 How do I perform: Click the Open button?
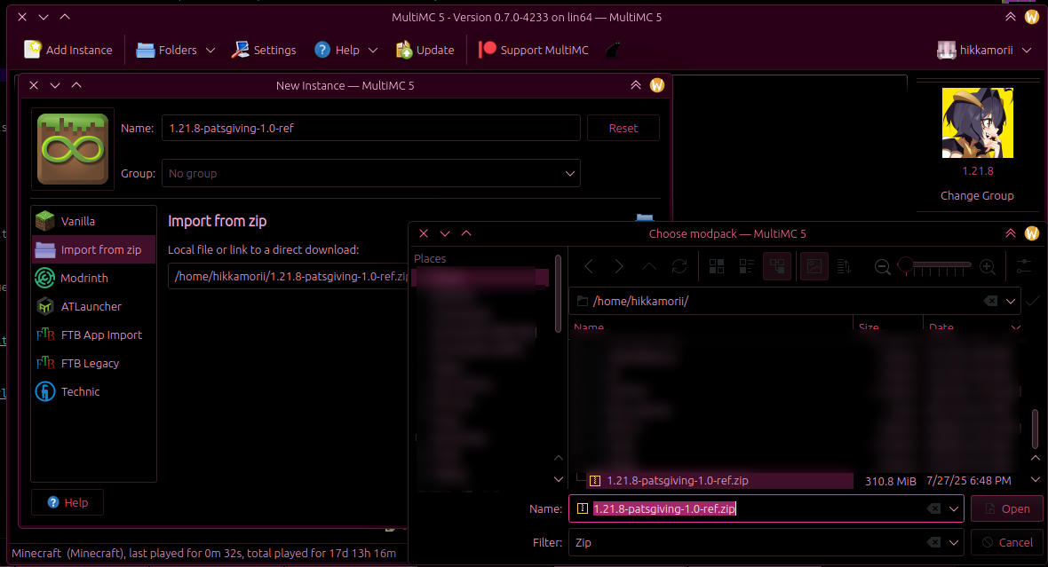(x=1006, y=509)
